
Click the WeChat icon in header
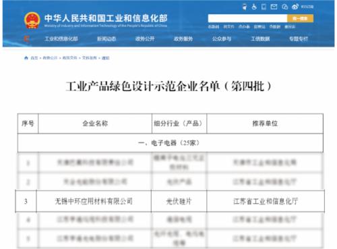coord(284,7)
